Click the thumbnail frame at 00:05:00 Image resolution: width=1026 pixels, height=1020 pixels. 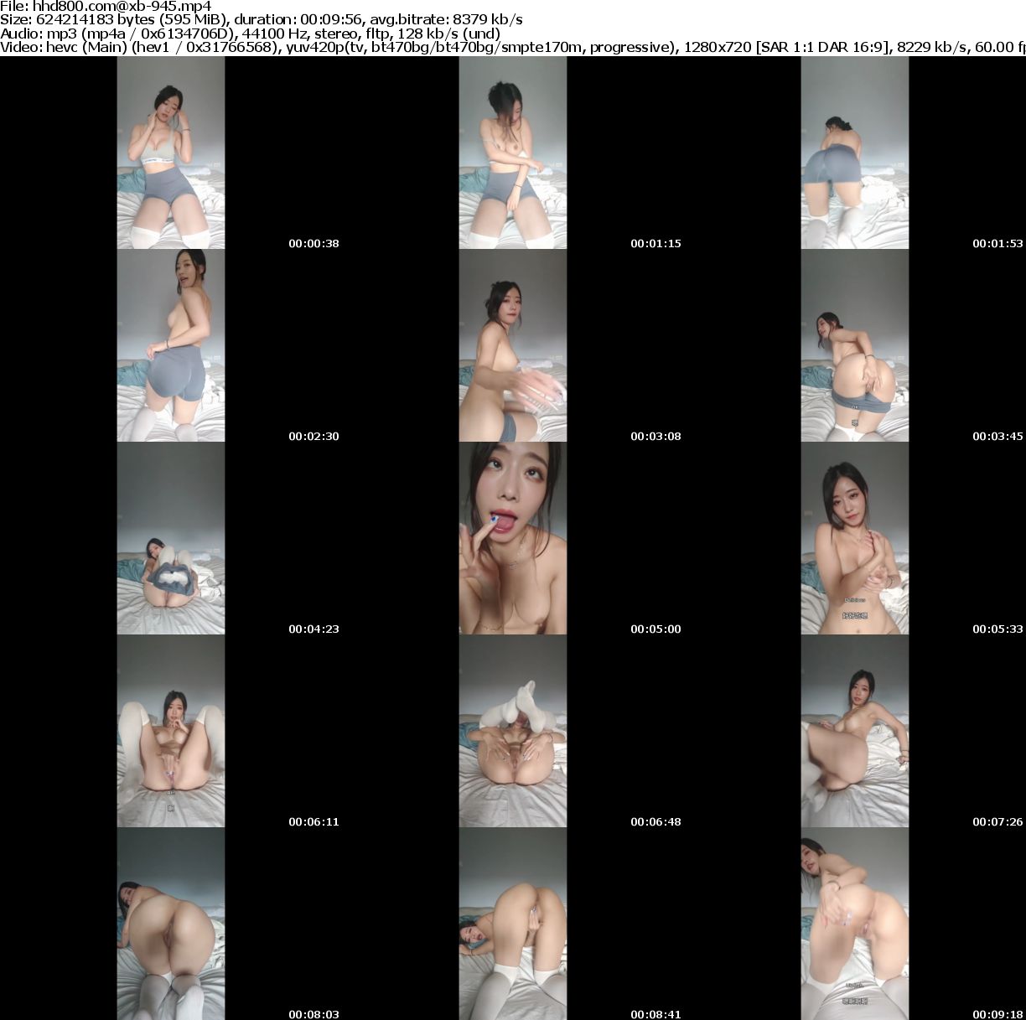point(513,538)
